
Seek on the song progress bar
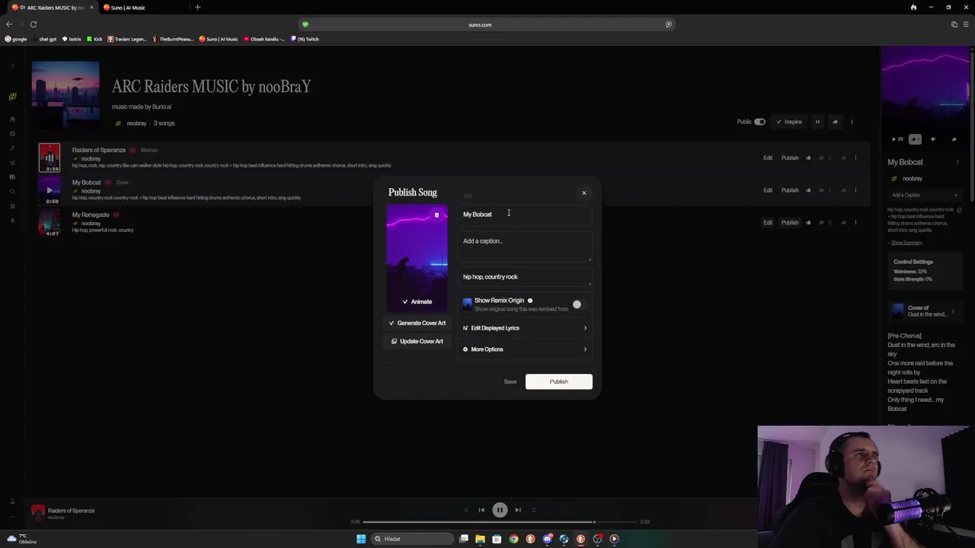click(x=501, y=522)
